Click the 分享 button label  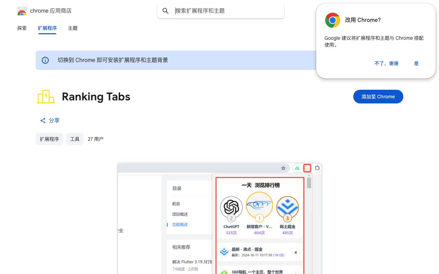click(54, 121)
